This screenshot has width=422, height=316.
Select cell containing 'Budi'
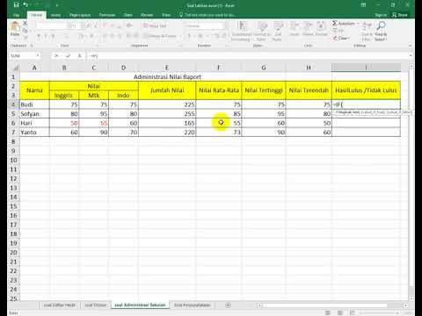point(34,104)
